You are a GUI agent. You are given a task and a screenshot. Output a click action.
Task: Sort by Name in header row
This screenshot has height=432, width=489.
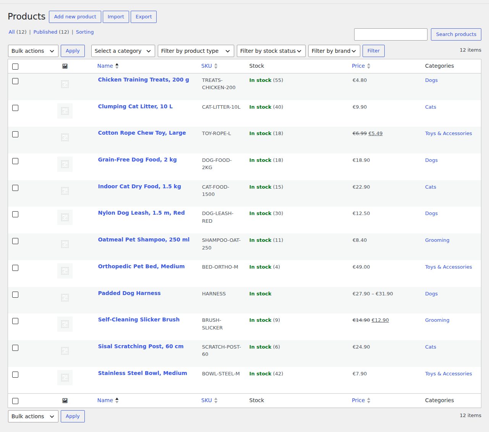108,66
